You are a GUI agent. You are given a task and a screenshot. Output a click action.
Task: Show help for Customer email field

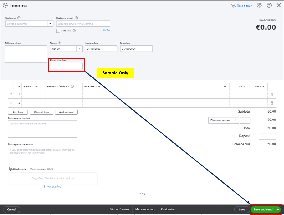point(76,18)
